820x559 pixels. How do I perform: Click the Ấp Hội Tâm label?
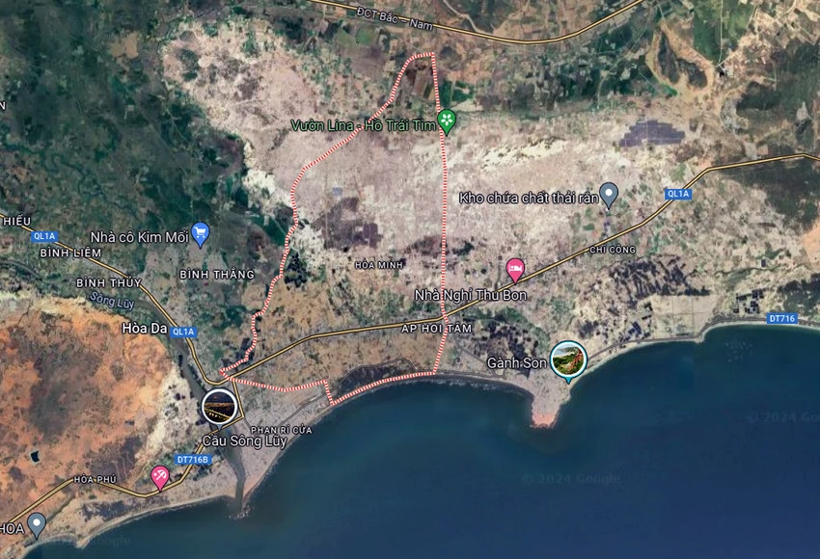[x=437, y=329]
